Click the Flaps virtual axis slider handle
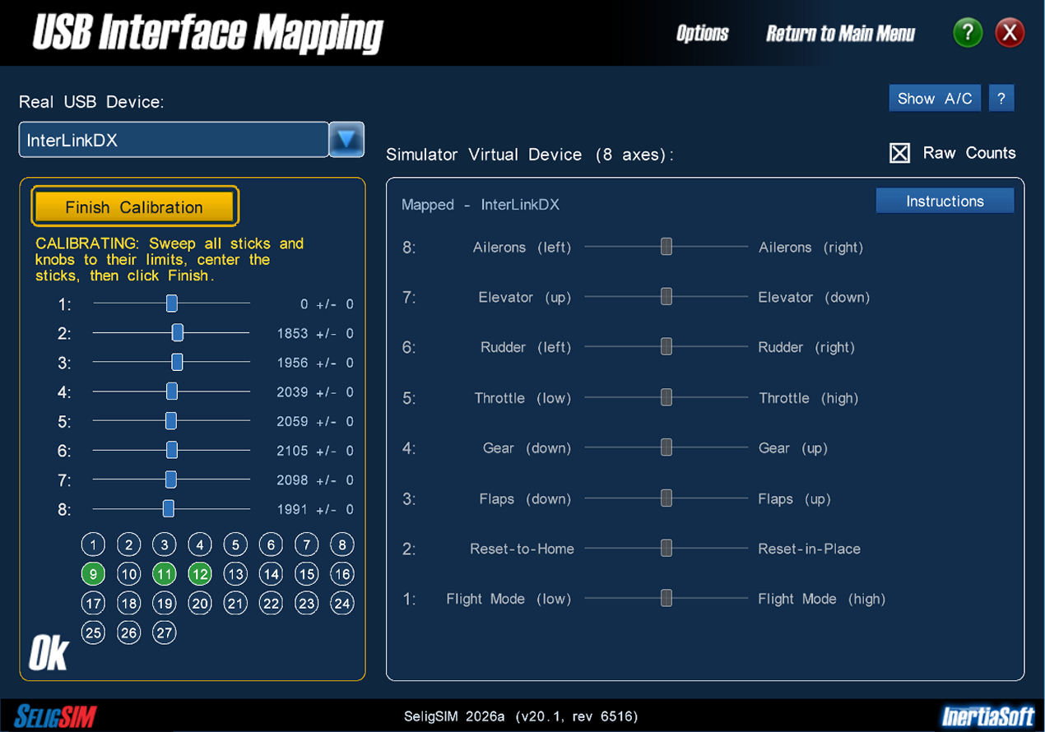 coord(666,498)
